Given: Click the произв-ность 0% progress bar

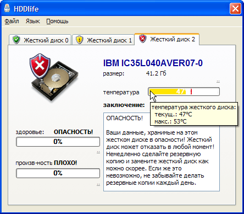Looking at the screenshot, I should (58, 173).
